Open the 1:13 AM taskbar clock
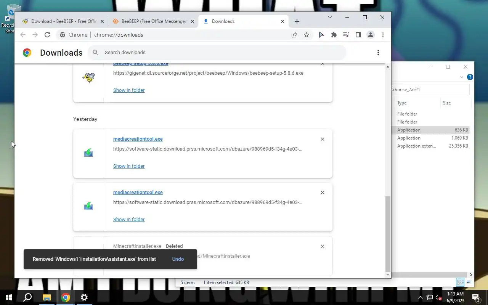The height and width of the screenshot is (305, 488). tap(455, 297)
